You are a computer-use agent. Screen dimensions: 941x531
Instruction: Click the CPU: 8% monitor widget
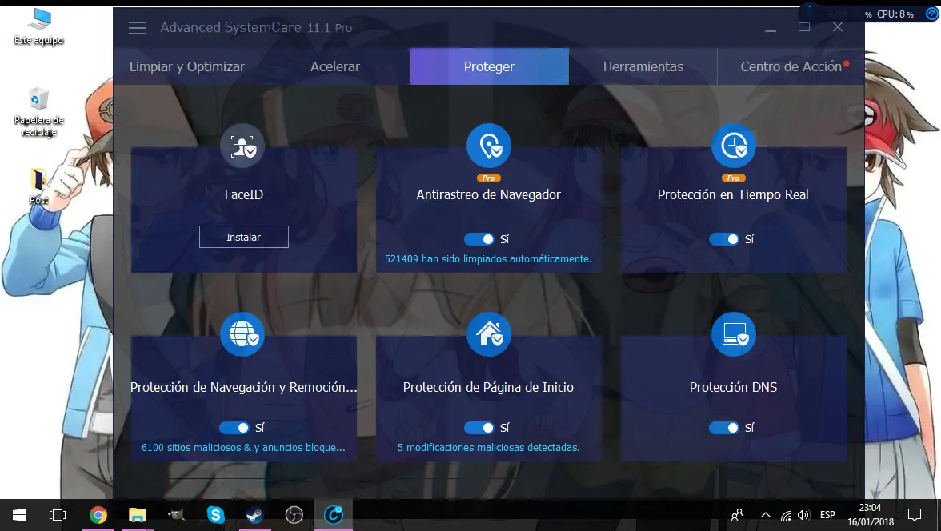[895, 14]
